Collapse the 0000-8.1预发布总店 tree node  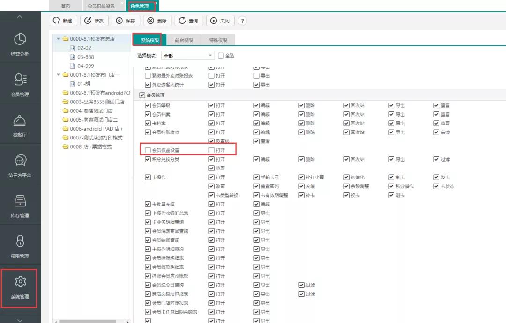tap(59, 38)
